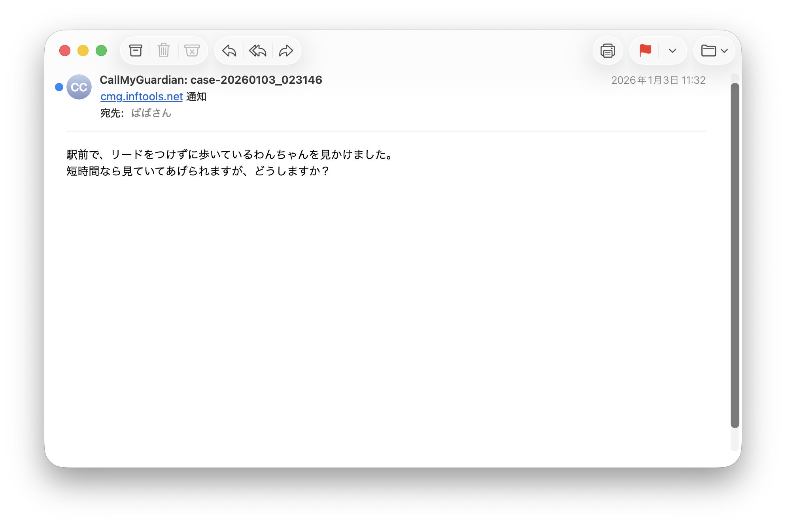Click the CallMyGuardian subject line

[211, 80]
